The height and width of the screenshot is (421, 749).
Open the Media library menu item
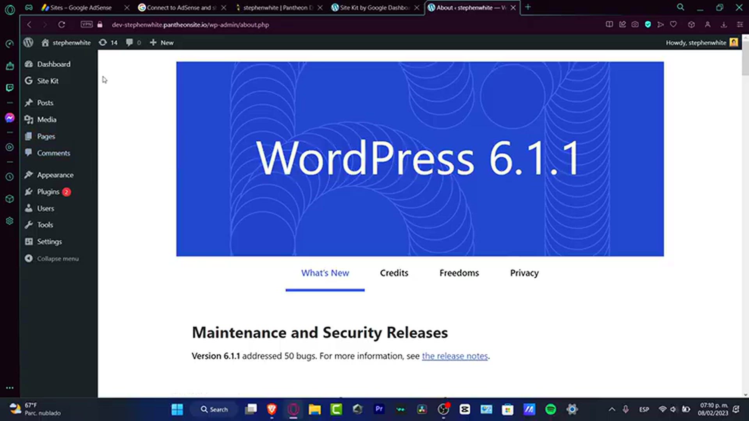(47, 119)
